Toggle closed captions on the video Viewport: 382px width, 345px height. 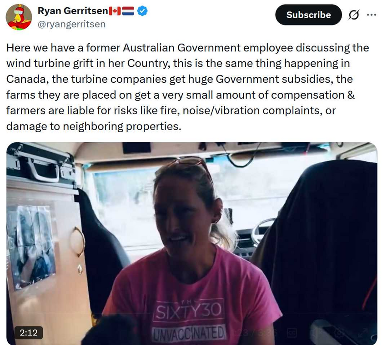pyautogui.click(x=292, y=333)
